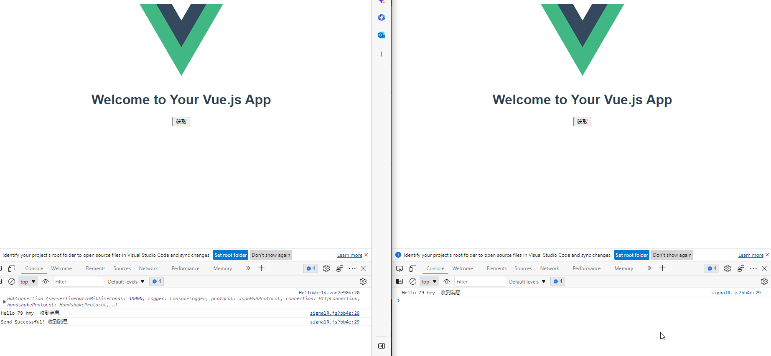
Task: Add a tool with plus in right DevTools
Action: pyautogui.click(x=663, y=268)
